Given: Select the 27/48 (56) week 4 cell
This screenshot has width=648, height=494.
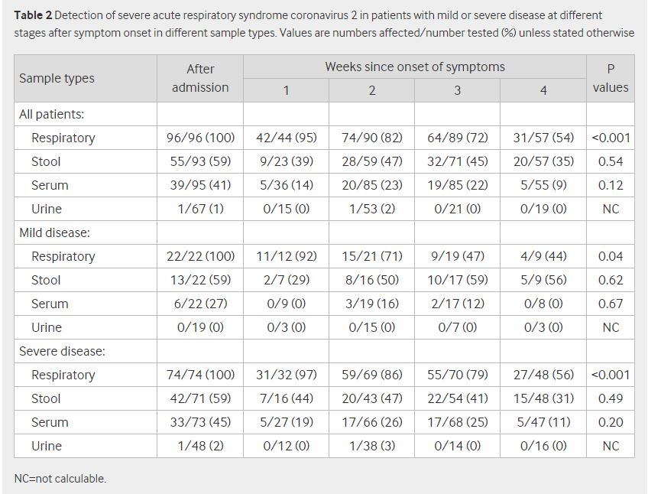Looking at the screenshot, I should point(543,375).
